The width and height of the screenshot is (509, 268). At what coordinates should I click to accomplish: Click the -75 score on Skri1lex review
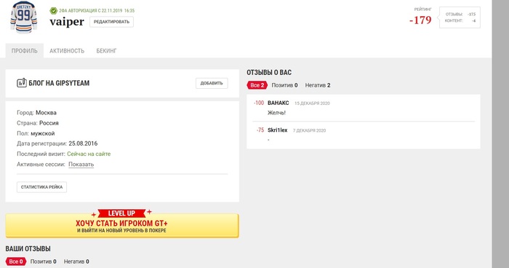click(260, 130)
